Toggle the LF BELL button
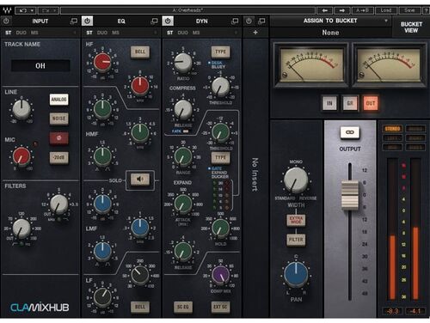The image size is (430, 323). pos(140,307)
